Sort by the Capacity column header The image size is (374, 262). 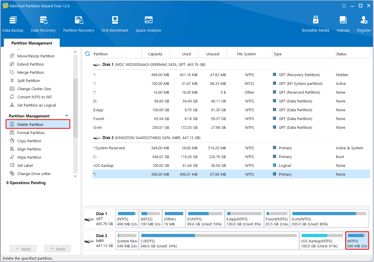pos(155,54)
